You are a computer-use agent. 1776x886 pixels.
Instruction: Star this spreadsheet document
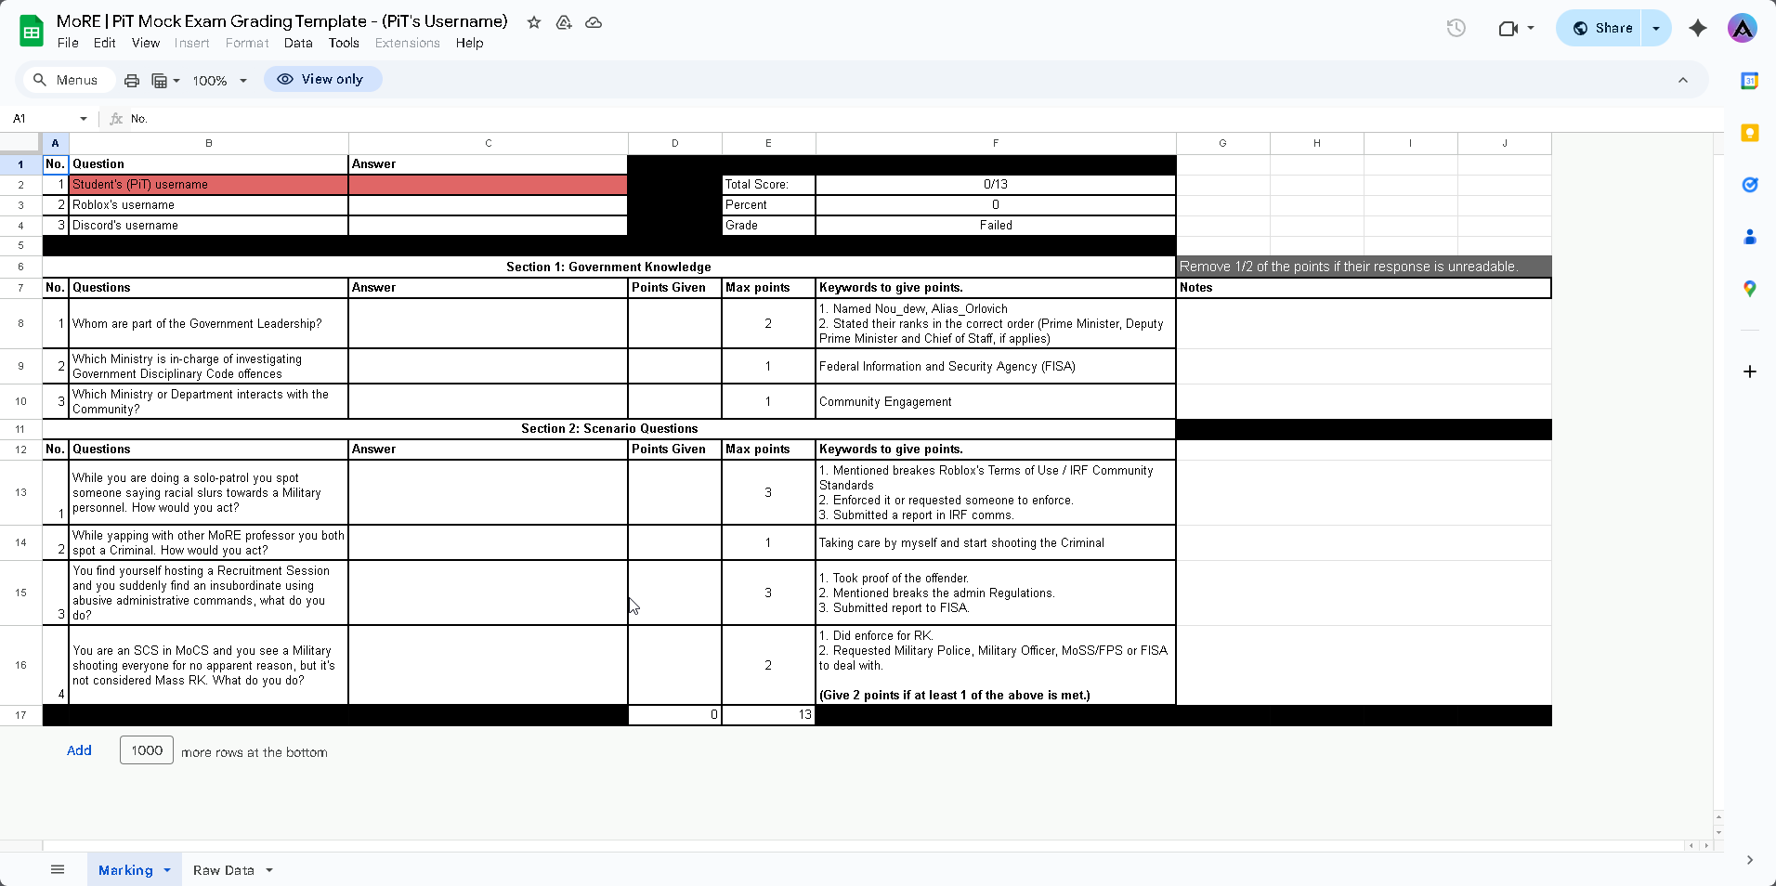(534, 22)
